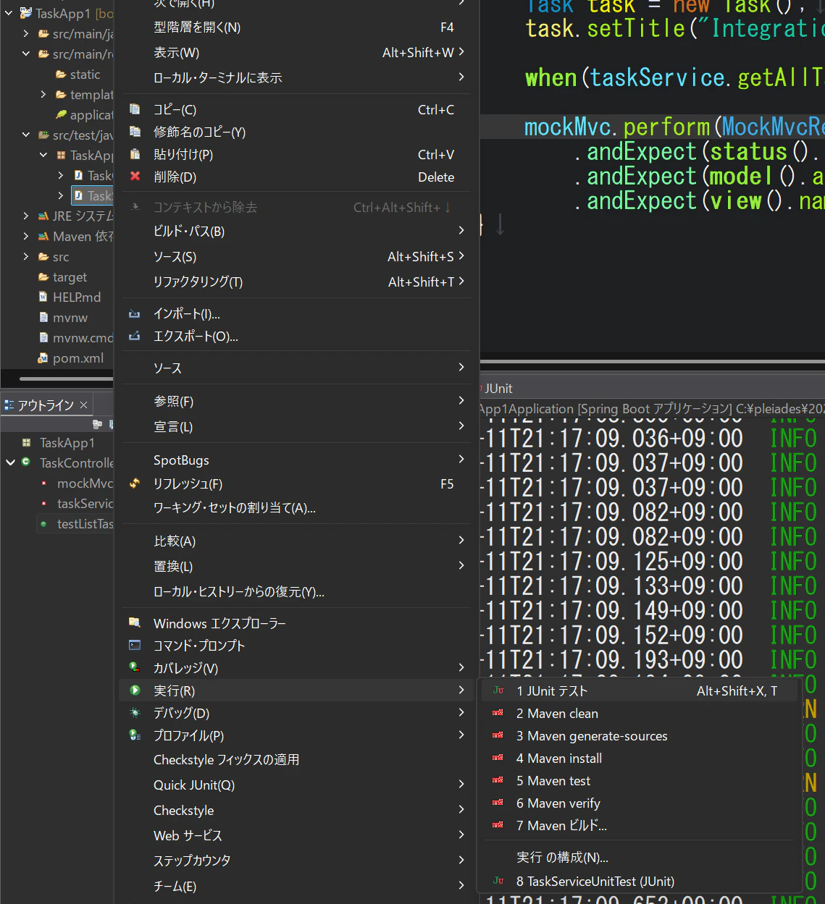
Task: Switch to the JUnit tab
Action: tap(497, 389)
